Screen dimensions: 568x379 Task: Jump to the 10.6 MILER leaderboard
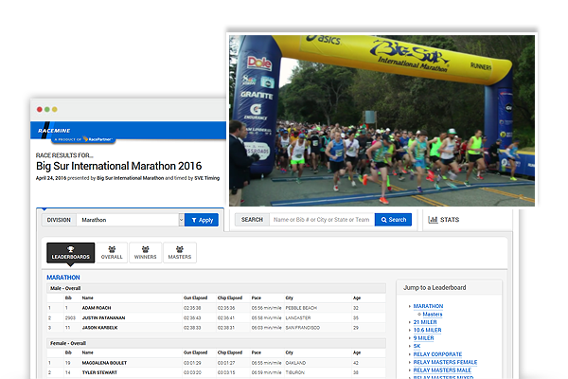427,330
